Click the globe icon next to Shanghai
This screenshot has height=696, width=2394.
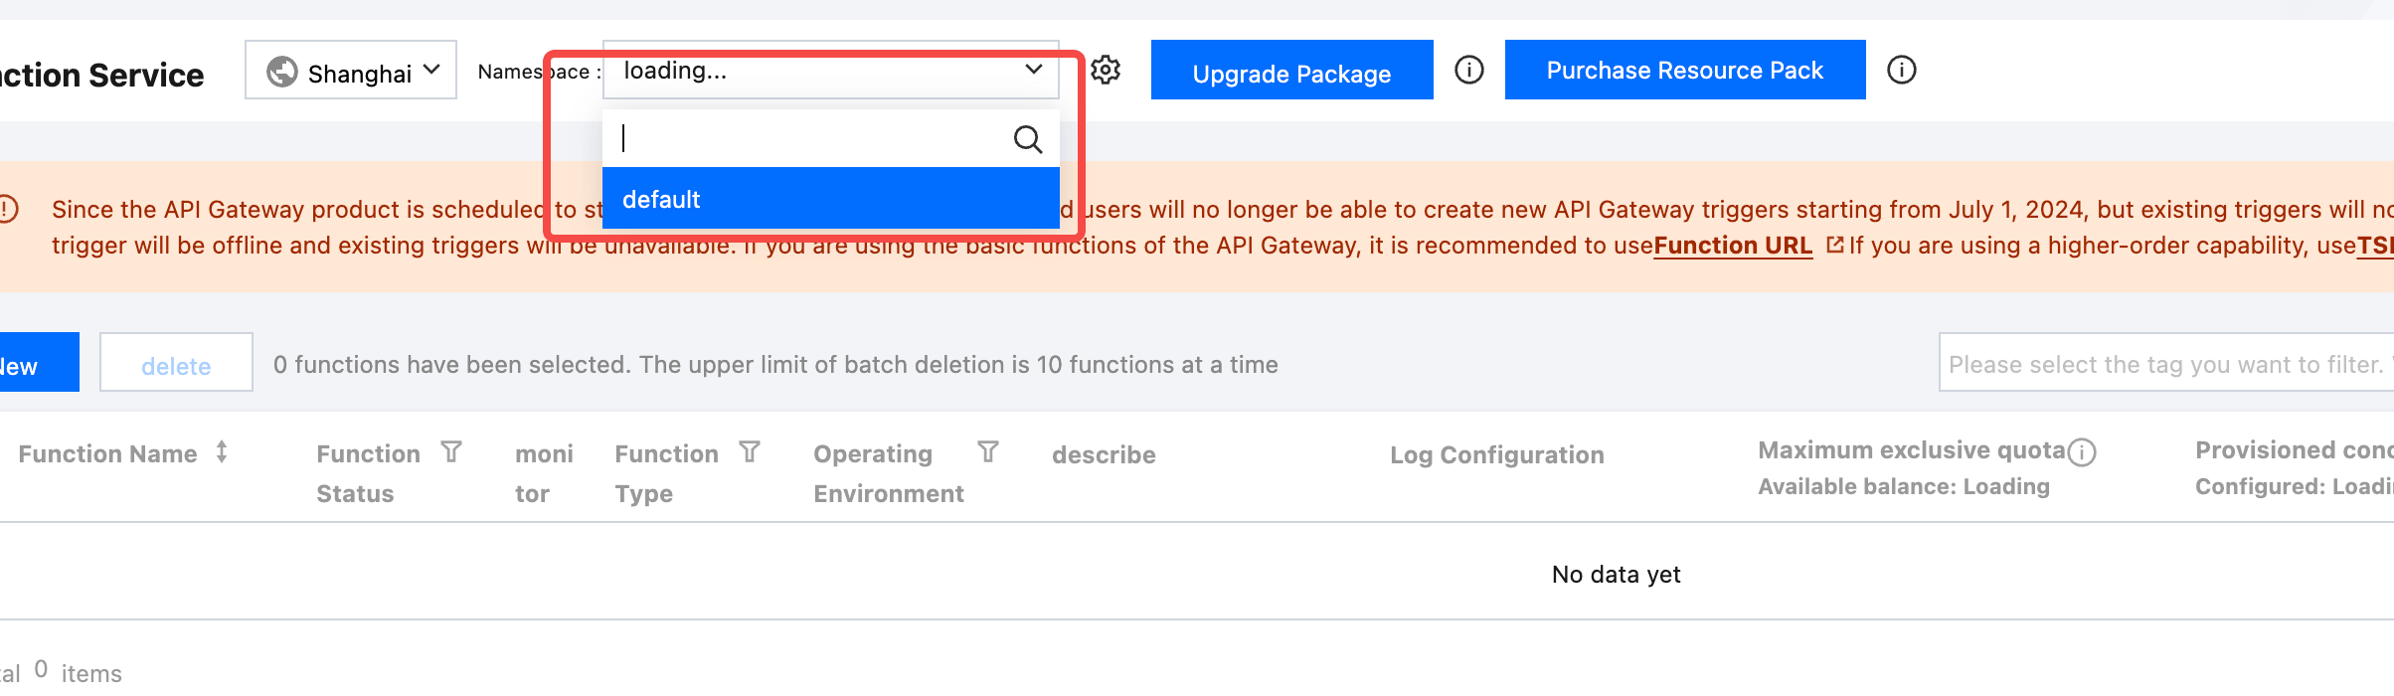[x=282, y=72]
